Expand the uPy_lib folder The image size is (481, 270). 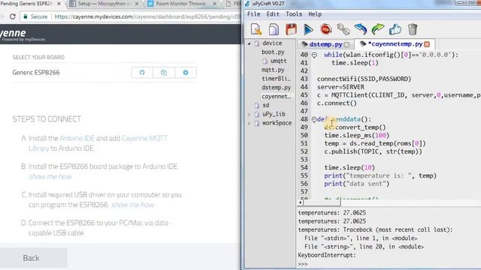(249, 114)
